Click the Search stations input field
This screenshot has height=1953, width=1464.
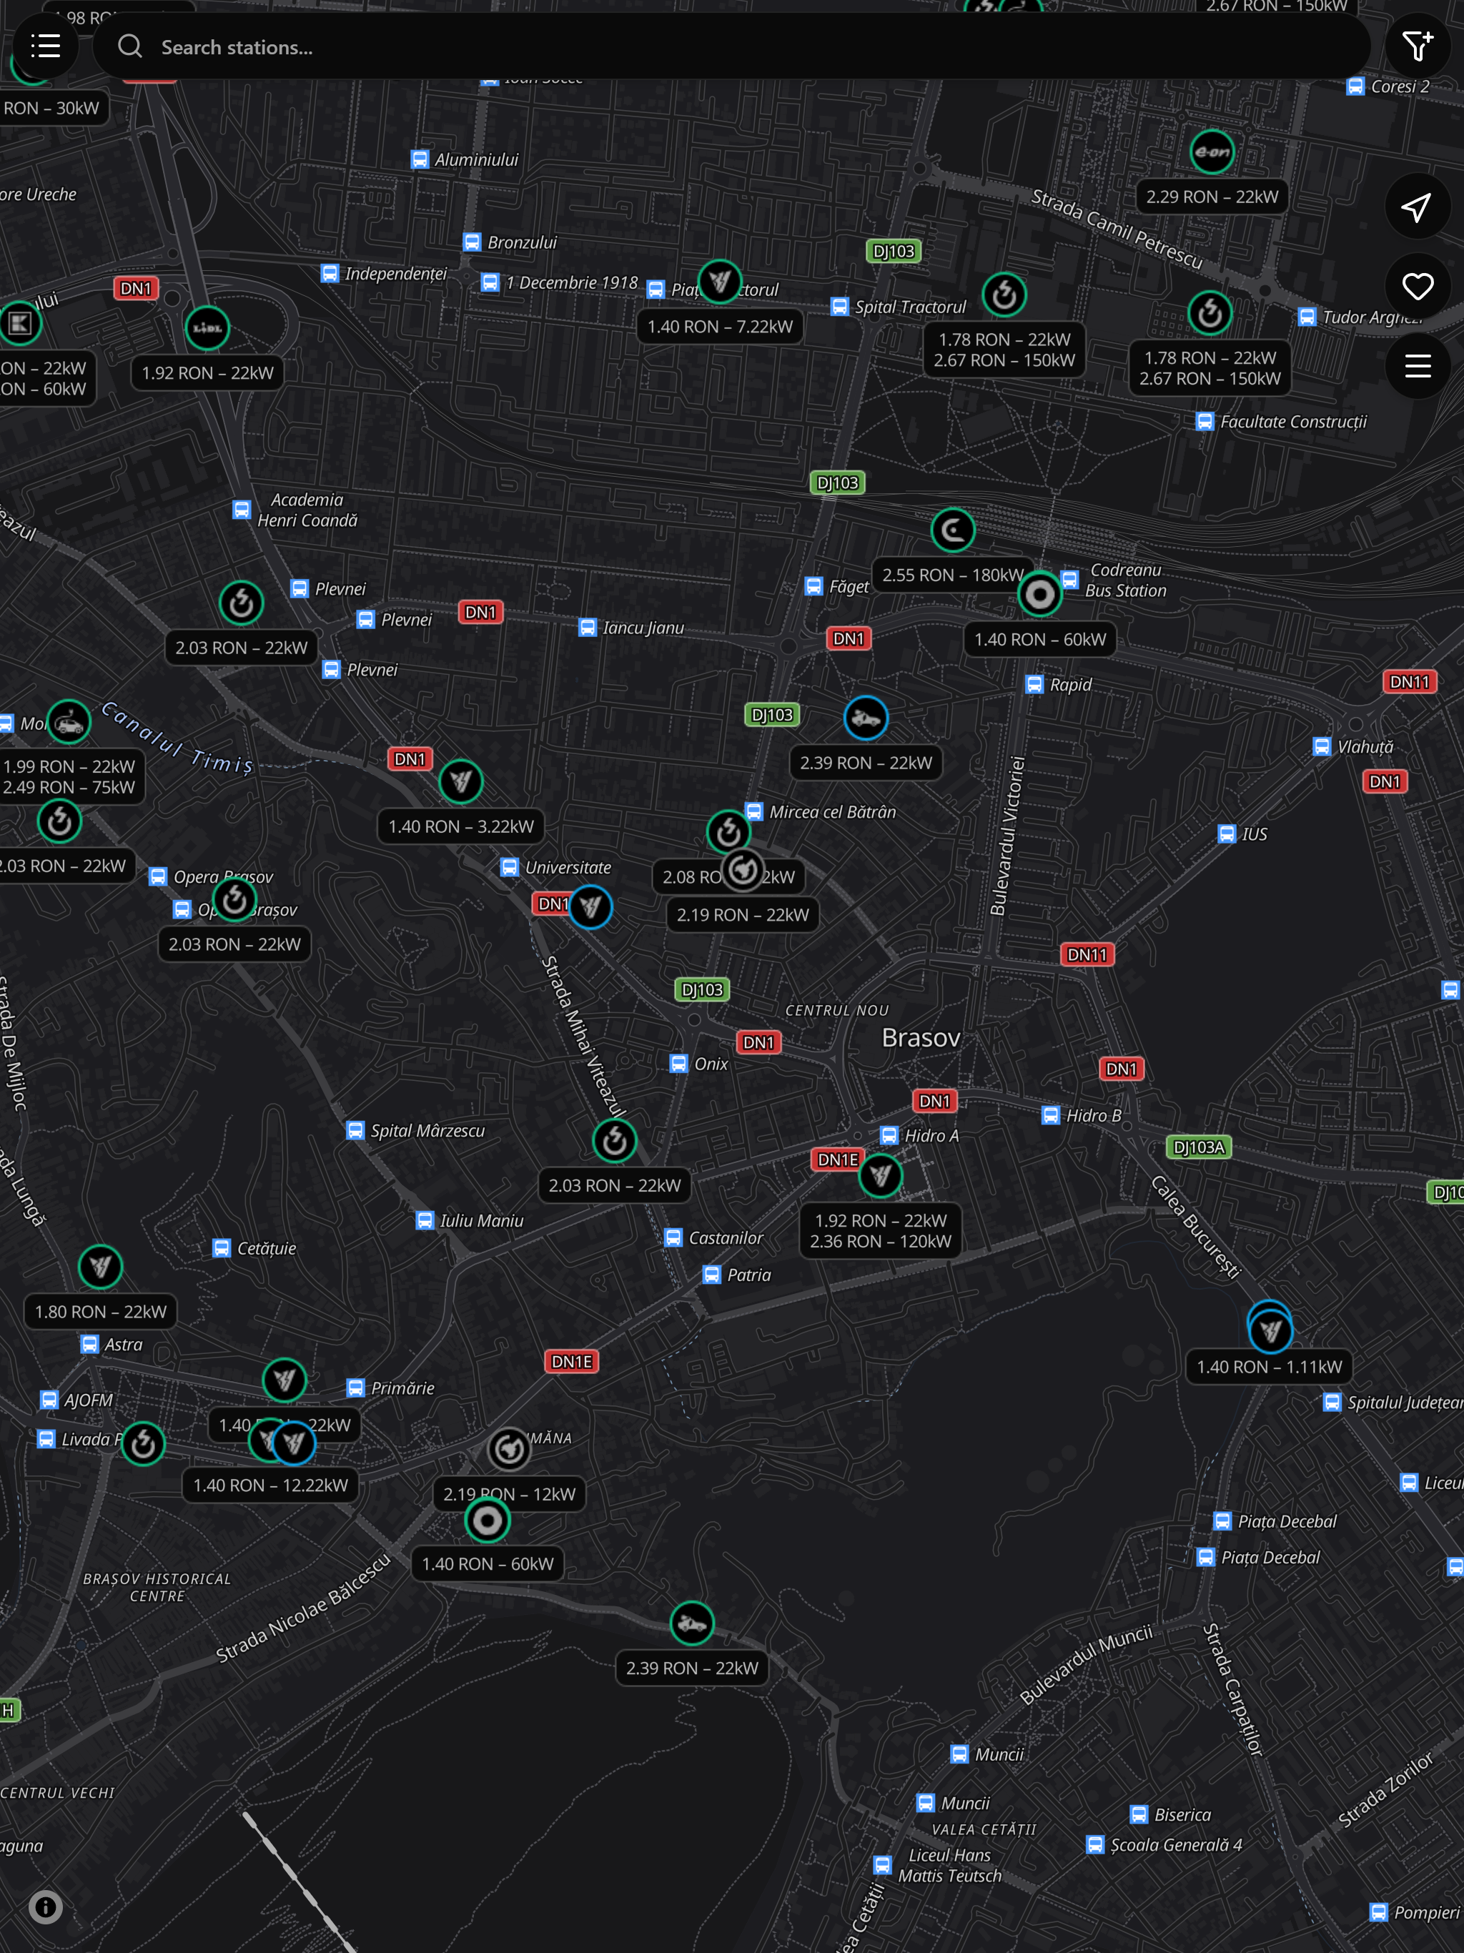[x=731, y=46]
